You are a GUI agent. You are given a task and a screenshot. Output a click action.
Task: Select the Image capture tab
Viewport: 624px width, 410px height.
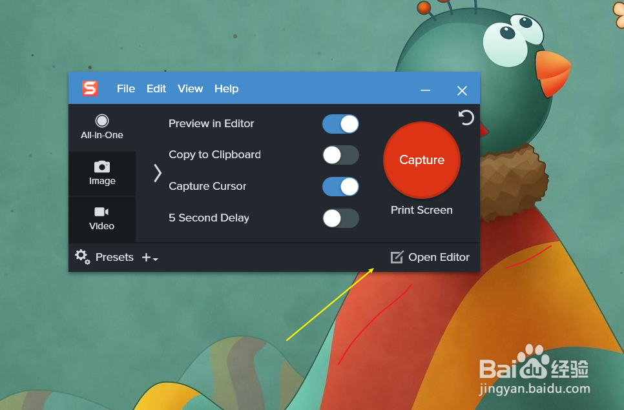point(102,174)
